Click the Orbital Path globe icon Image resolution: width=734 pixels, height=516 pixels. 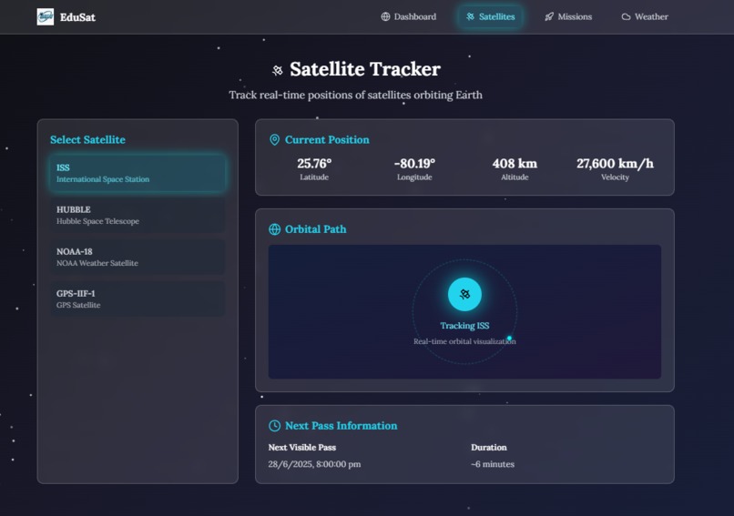click(x=275, y=229)
